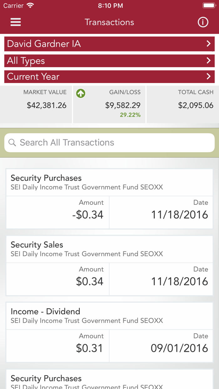Image resolution: width=219 pixels, height=389 pixels.
Task: Click the Wi-Fi status icon
Action: pyautogui.click(x=29, y=5)
